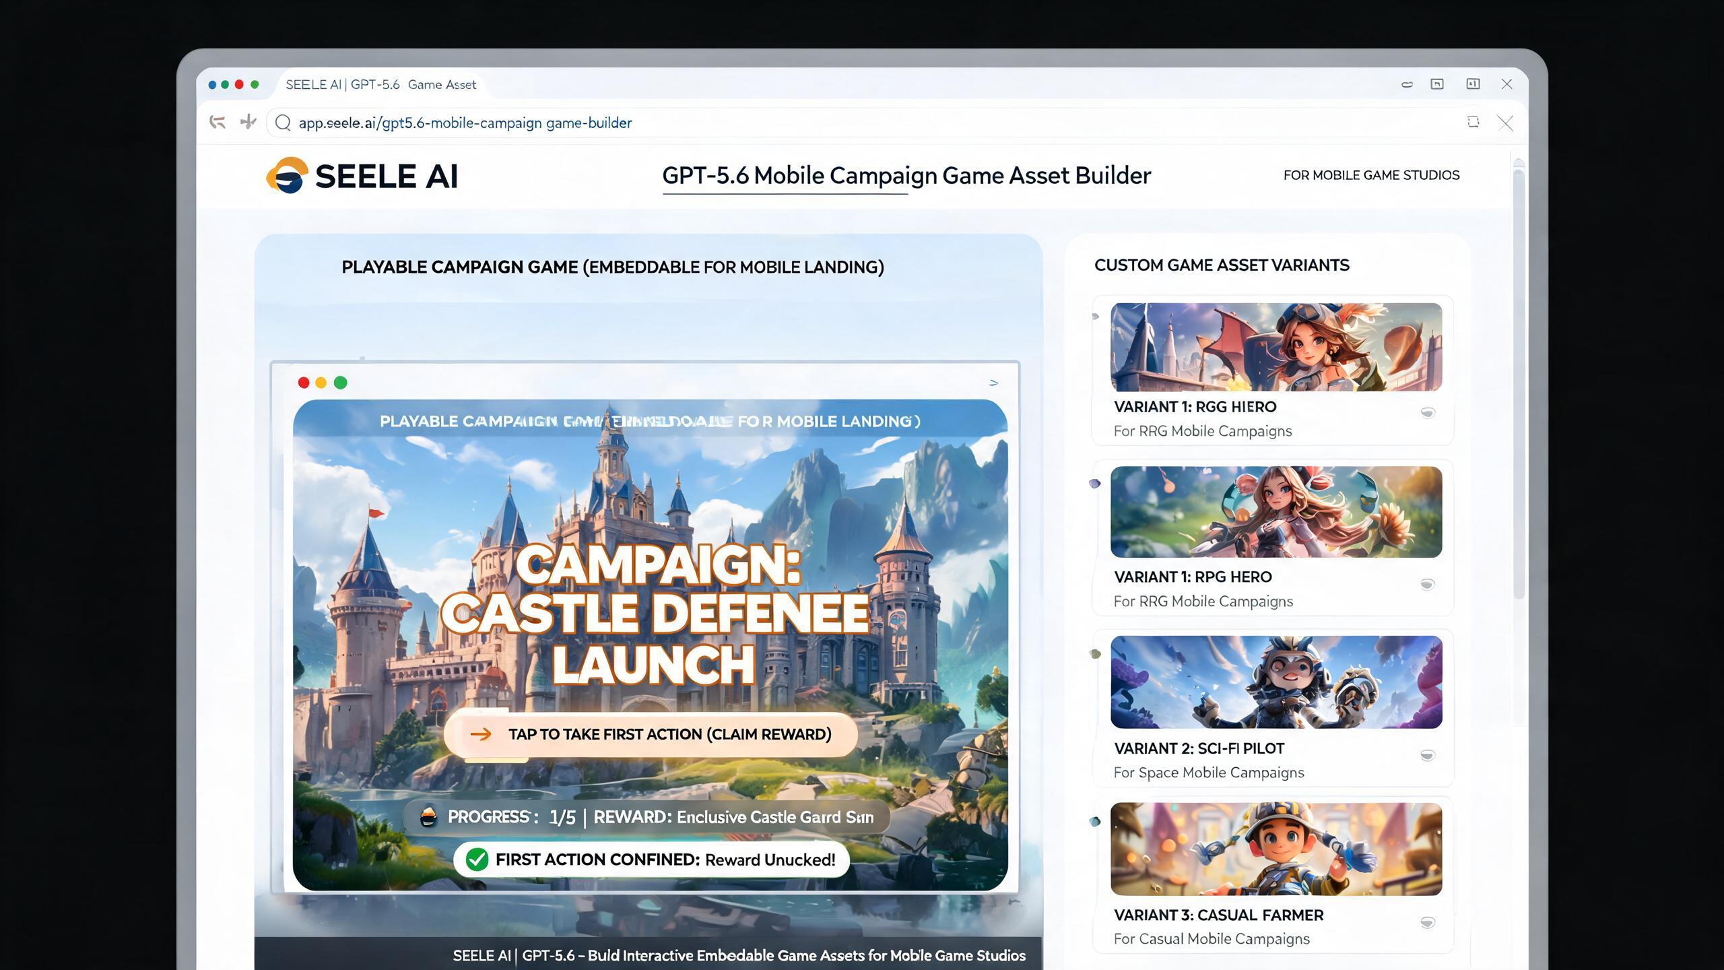Select the SEELE AI GPT-5.6 Game Asset tab
This screenshot has width=1724, height=970.
tap(380, 84)
